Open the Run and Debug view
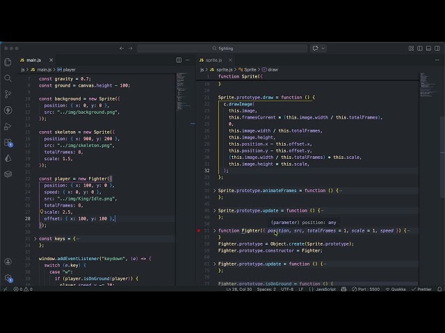Viewport: 445px width, 333px height. pos(8,126)
